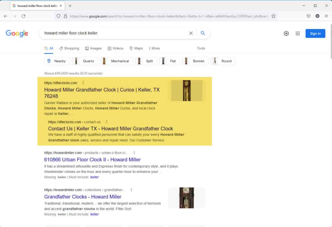Image resolution: width=332 pixels, height=227 pixels.
Task: Click the Firefox address bar URL
Action: click(x=168, y=16)
